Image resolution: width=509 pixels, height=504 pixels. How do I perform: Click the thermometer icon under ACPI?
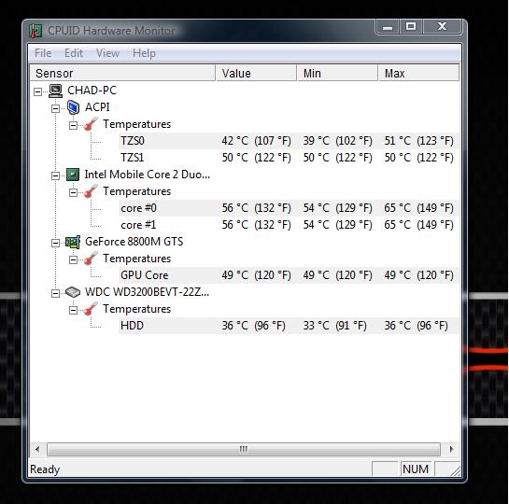point(91,124)
